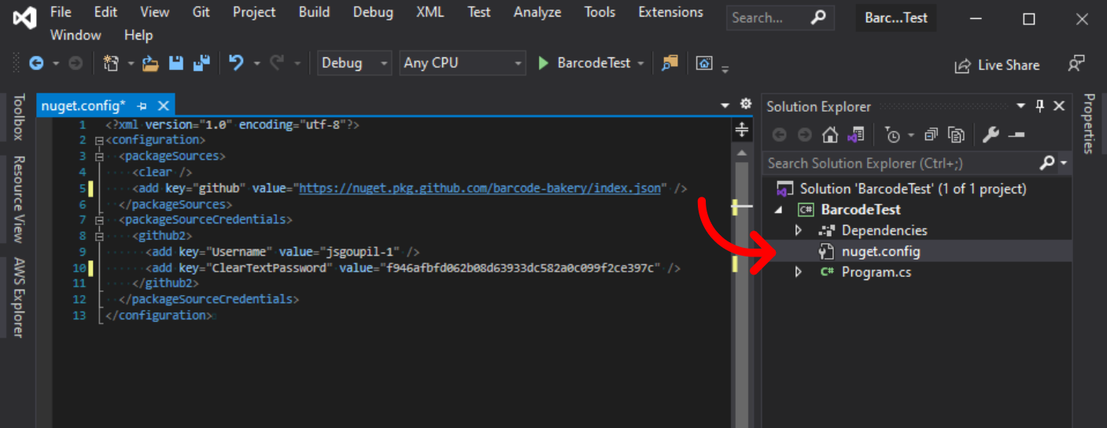The image size is (1107, 428).
Task: Open the New Project dropdown arrow
Action: (130, 64)
